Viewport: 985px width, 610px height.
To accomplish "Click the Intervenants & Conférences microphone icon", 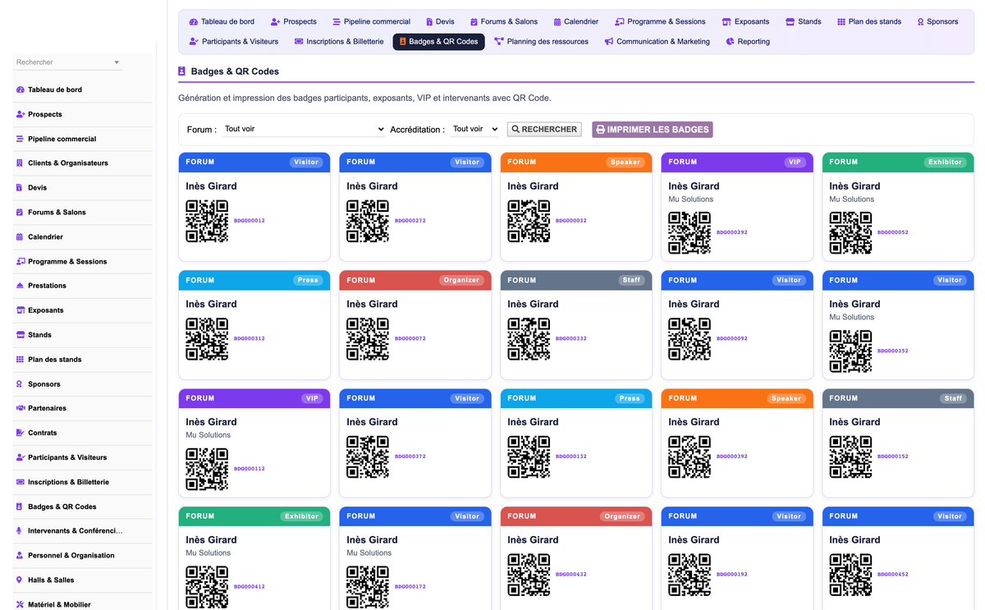I will (21, 531).
